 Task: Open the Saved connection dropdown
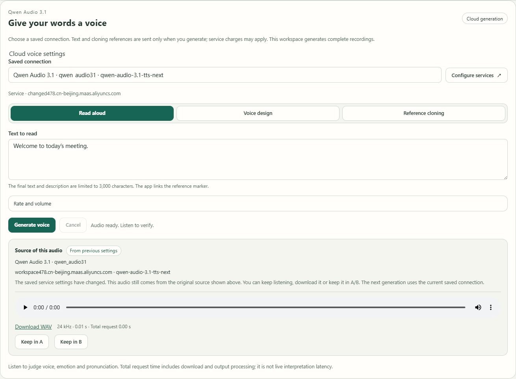(x=225, y=75)
